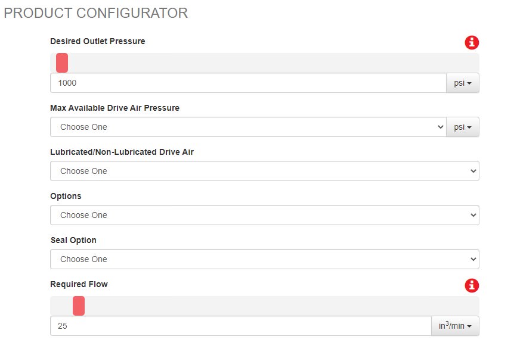This screenshot has width=517, height=349.
Task: Click the Required Flow slider handle
Action: [79, 306]
